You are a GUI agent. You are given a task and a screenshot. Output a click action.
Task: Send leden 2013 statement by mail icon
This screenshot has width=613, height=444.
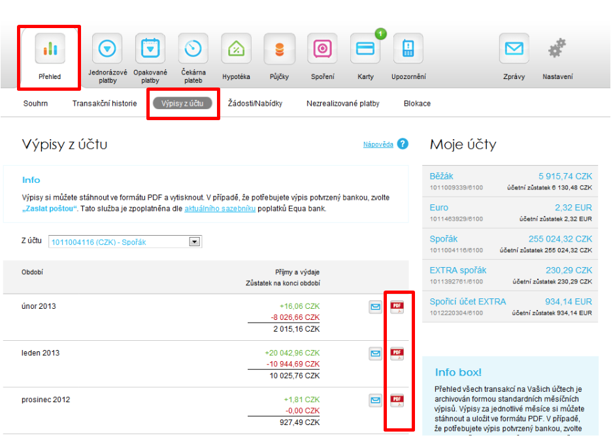[375, 354]
